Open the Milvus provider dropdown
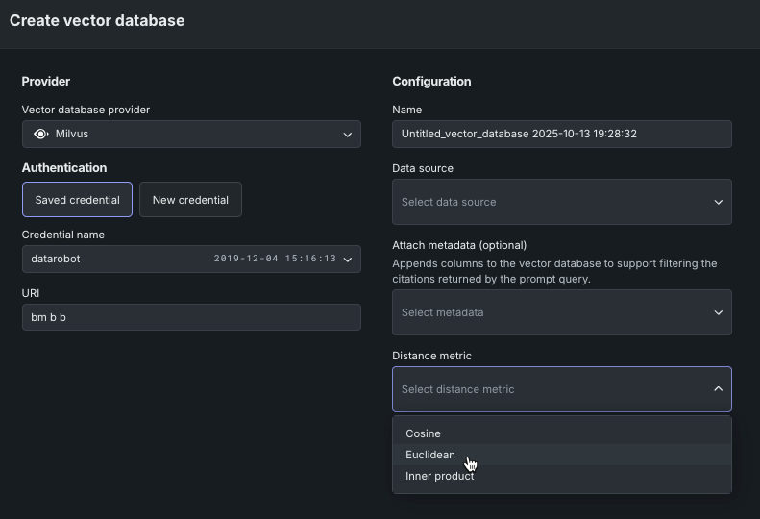 pyautogui.click(x=192, y=135)
